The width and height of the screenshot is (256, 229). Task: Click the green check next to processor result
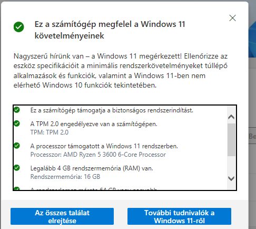(17, 146)
